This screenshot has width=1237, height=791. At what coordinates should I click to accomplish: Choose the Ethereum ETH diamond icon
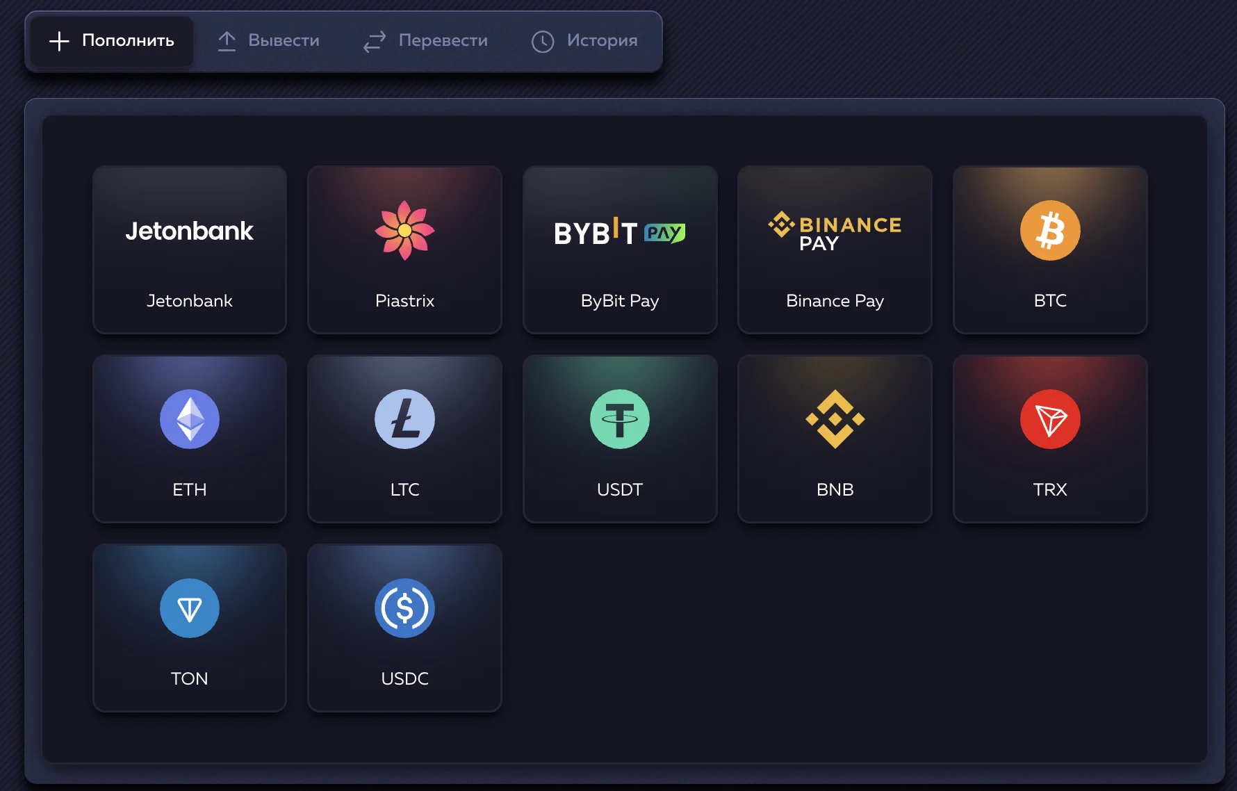190,419
